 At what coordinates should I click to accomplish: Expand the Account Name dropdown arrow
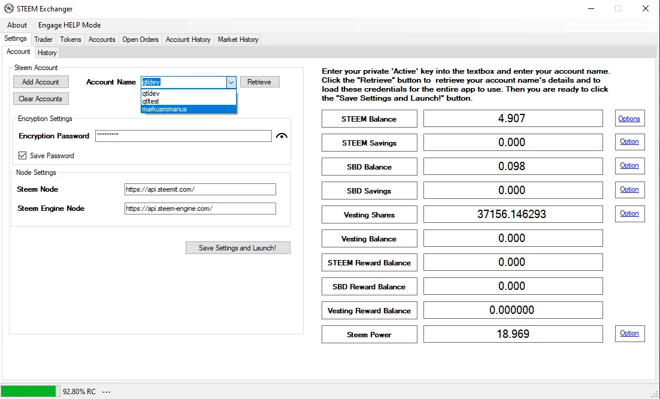[x=231, y=82]
